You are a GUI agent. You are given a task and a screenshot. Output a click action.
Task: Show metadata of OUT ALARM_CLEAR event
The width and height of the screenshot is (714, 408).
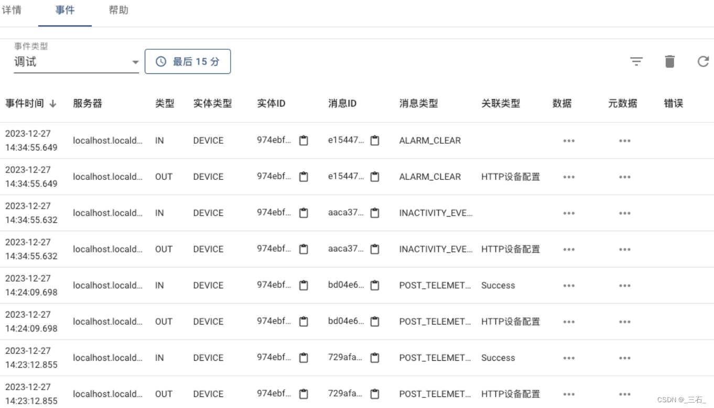tap(624, 177)
